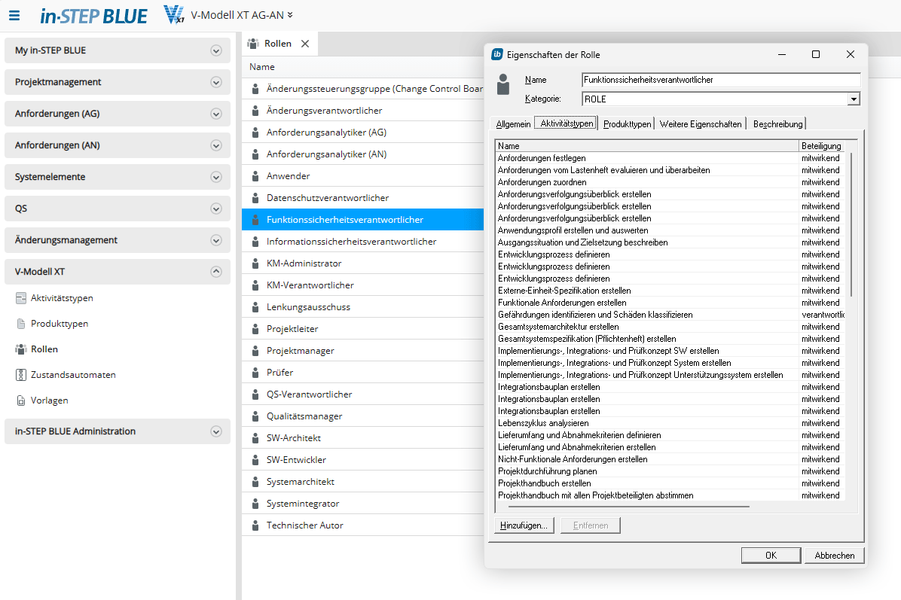Click the person icon beside Projektleiter
The image size is (901, 600).
(x=255, y=329)
